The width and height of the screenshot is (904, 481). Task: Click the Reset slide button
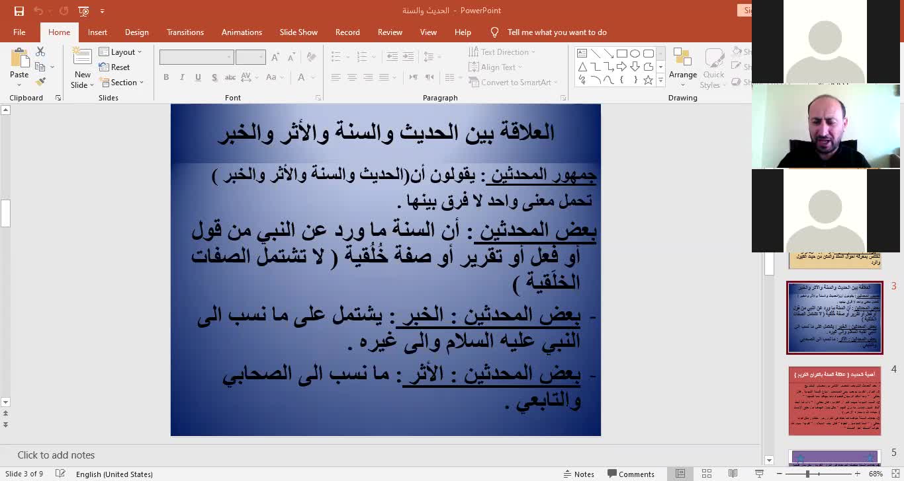pyautogui.click(x=114, y=67)
